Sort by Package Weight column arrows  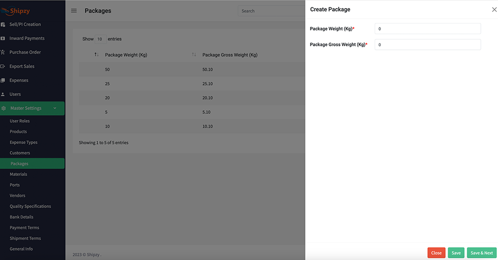(96, 54)
